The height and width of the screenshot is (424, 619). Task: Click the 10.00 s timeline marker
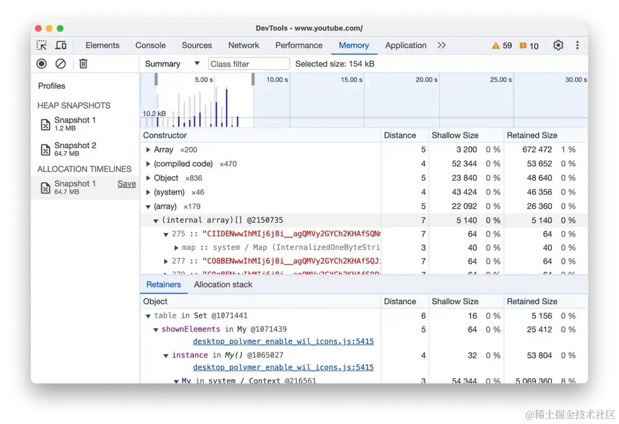click(277, 79)
